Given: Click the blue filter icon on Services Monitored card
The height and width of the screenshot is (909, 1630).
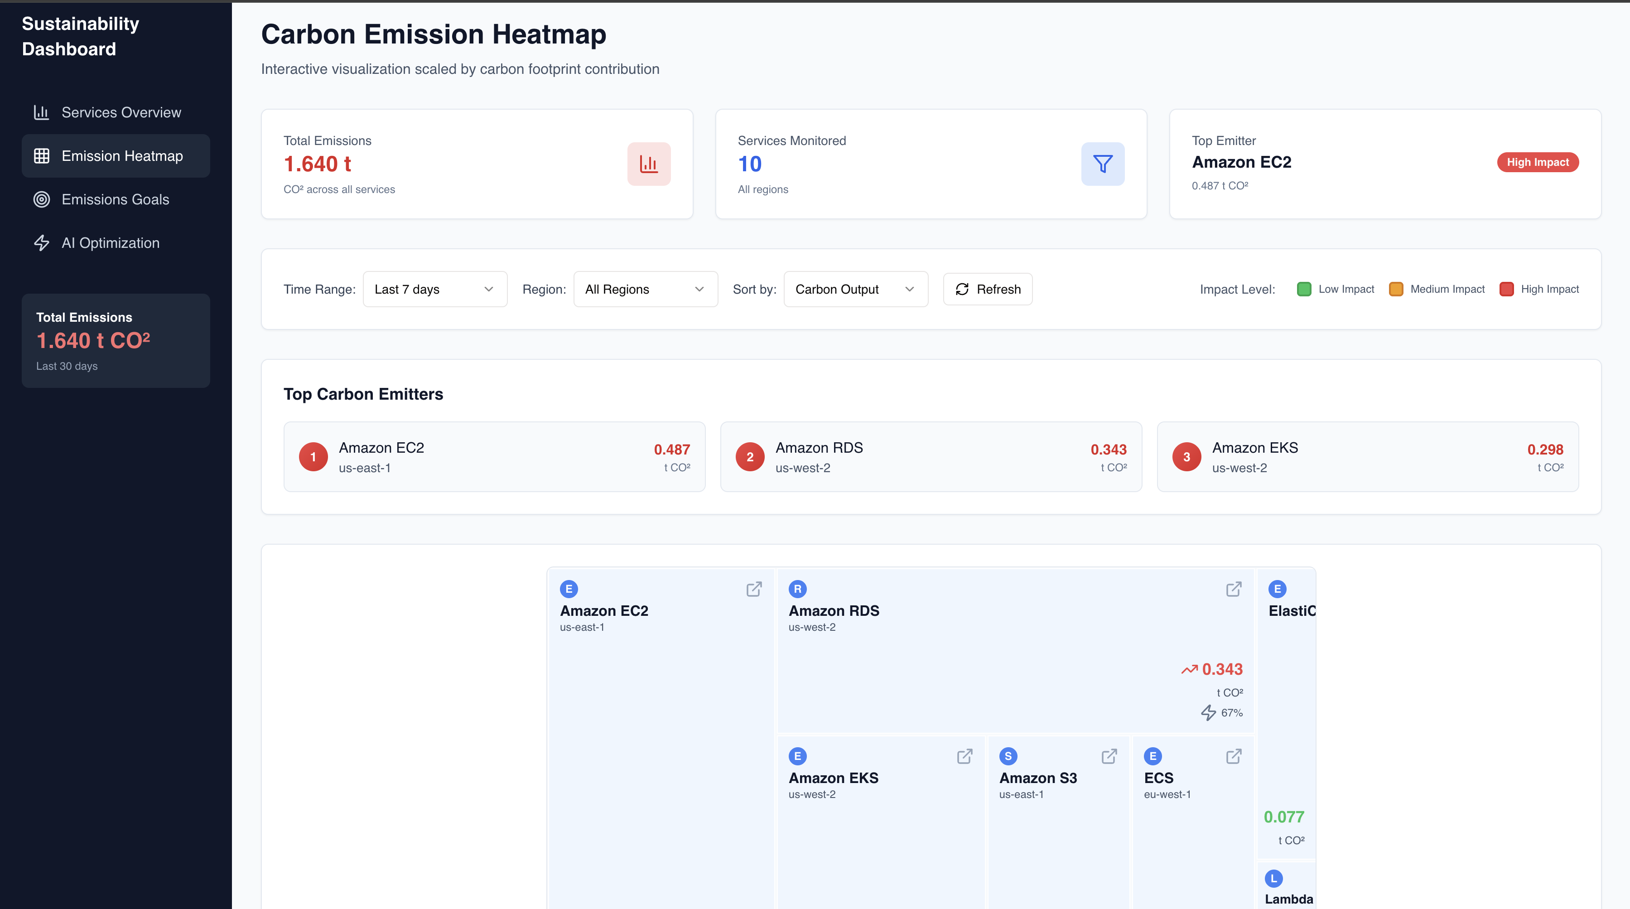Looking at the screenshot, I should click(1102, 163).
